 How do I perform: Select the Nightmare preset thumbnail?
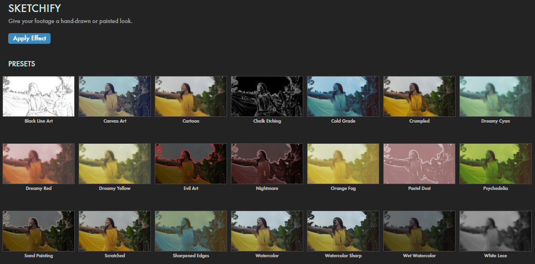(x=267, y=163)
